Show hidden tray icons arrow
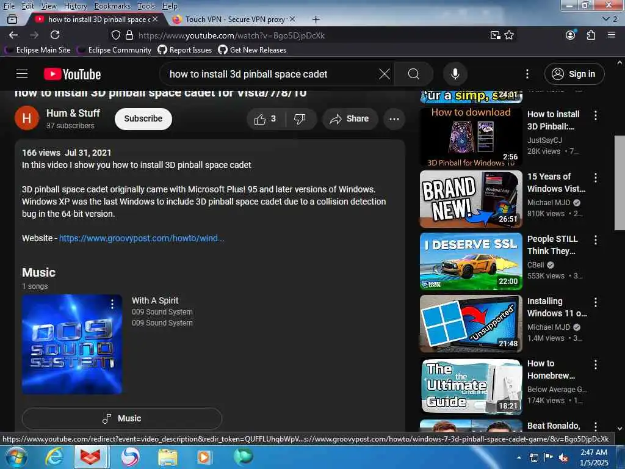 pyautogui.click(x=519, y=457)
